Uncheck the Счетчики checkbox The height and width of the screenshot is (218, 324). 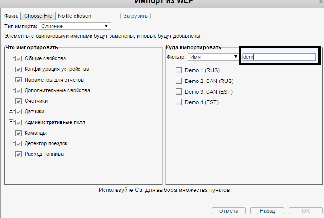click(19, 101)
